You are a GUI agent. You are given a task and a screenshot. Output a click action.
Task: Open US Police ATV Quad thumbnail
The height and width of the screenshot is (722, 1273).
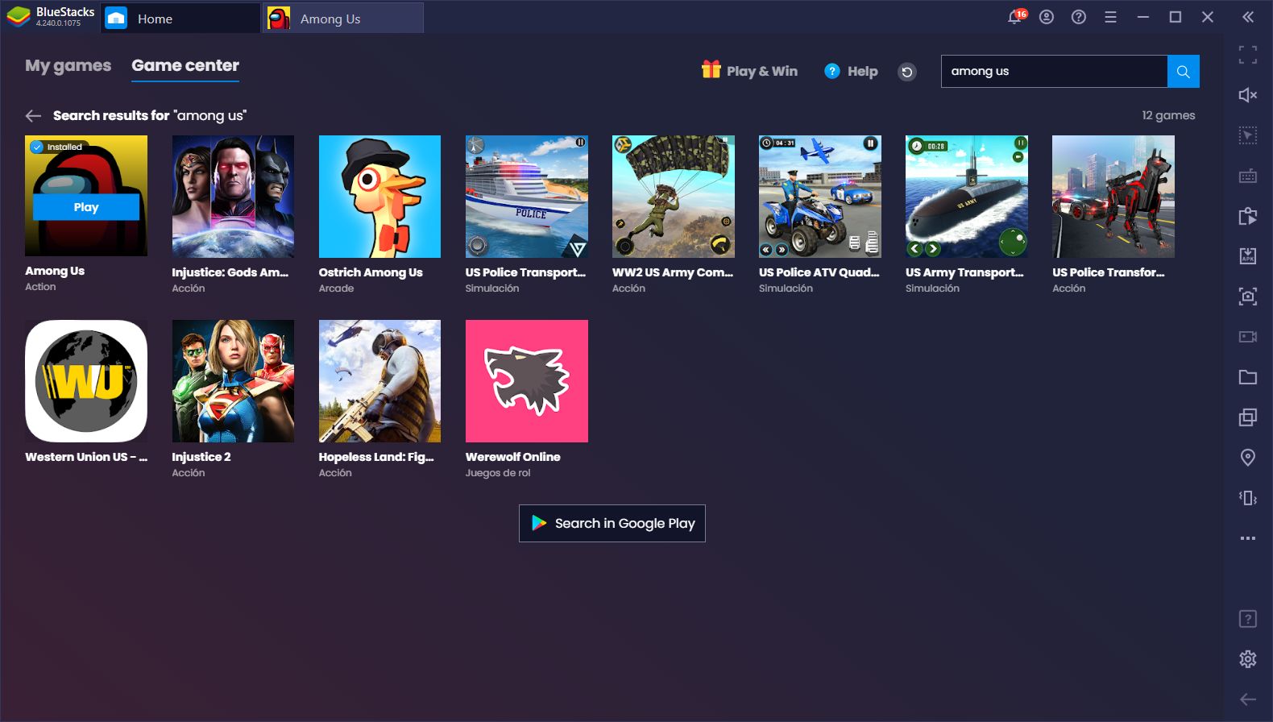(820, 197)
